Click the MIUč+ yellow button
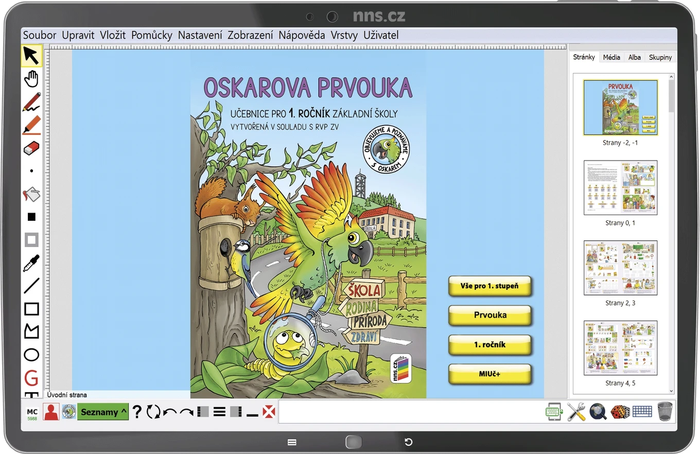This screenshot has width=700, height=454. [x=490, y=374]
